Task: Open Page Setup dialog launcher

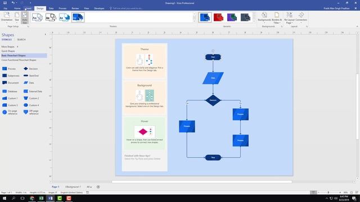Action: [28, 26]
